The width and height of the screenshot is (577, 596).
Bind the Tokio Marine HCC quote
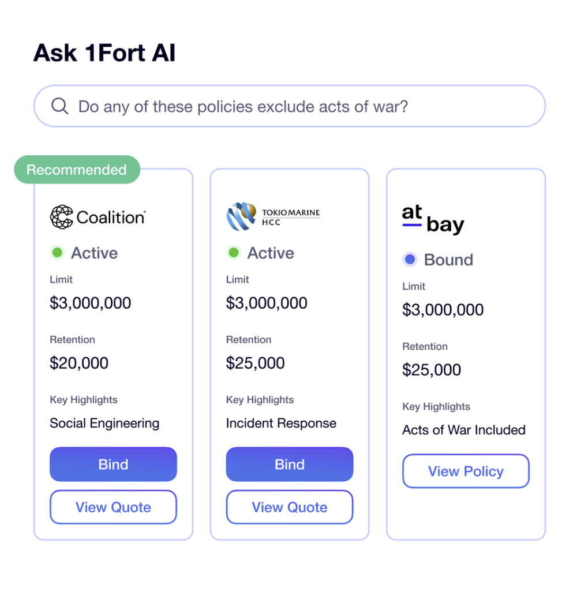pyautogui.click(x=290, y=464)
